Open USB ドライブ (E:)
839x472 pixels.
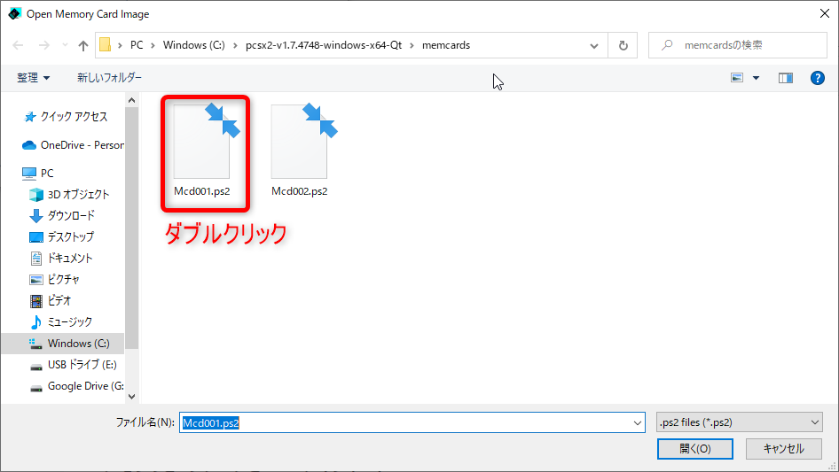tap(73, 365)
